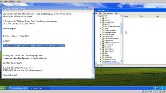Expand the Class registry key
The image size is (166, 93).
coord(101,28)
